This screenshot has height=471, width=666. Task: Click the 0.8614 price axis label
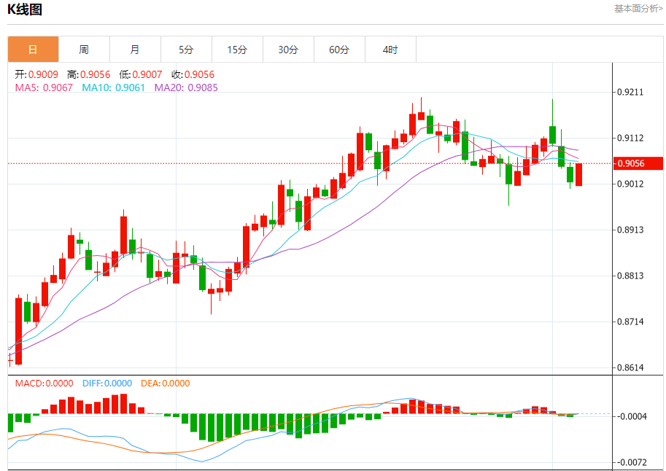tap(630, 367)
